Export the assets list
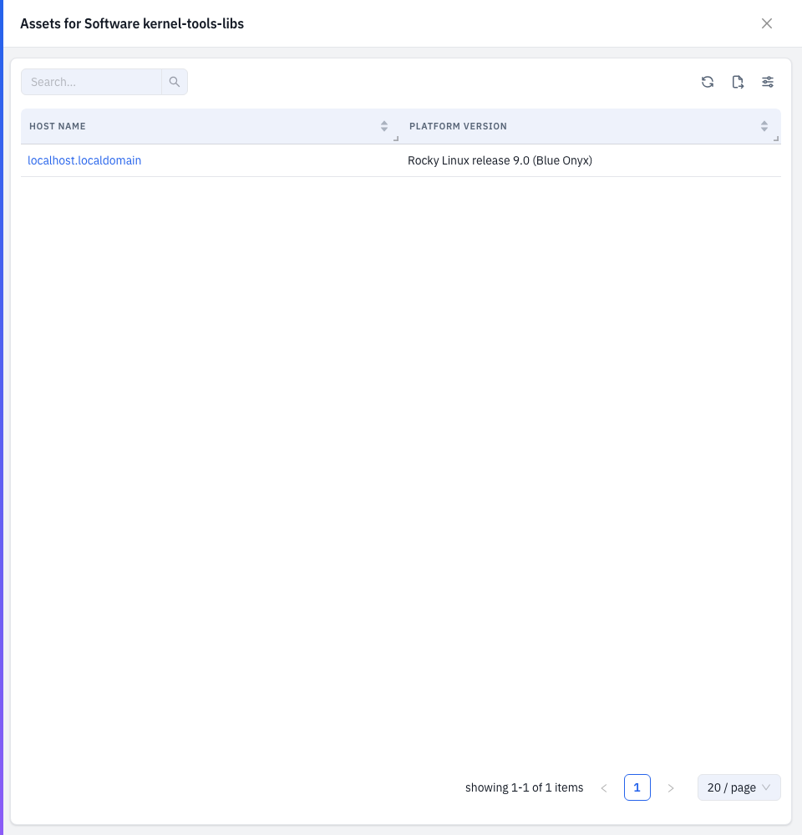The height and width of the screenshot is (835, 802). 738,82
